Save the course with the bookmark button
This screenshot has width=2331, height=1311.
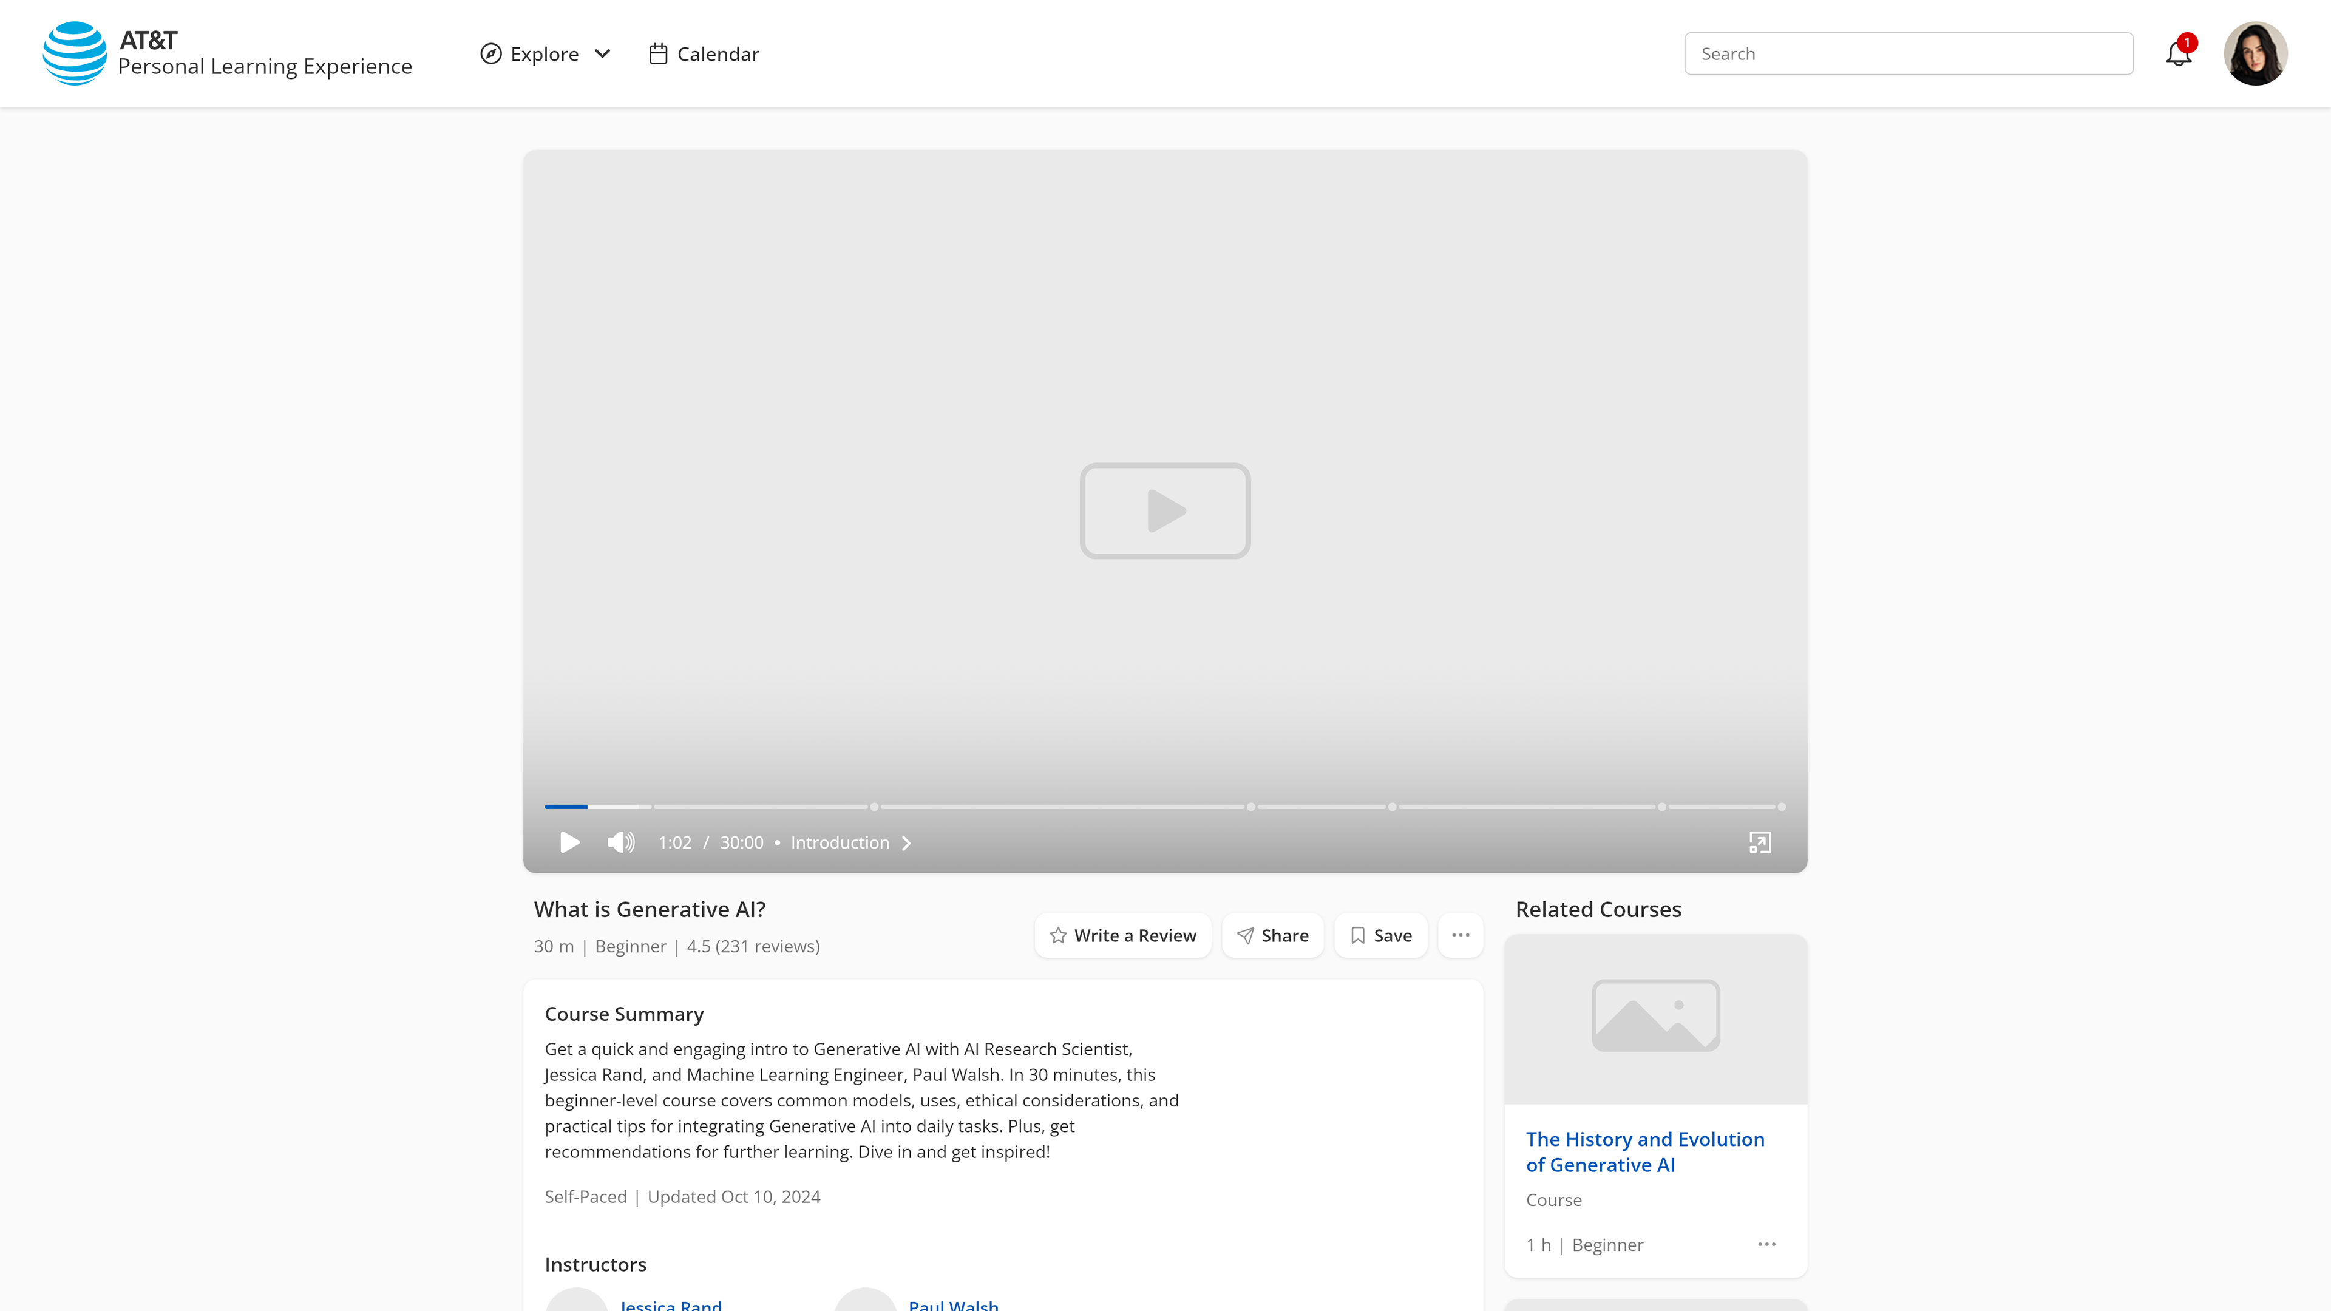pyautogui.click(x=1381, y=935)
